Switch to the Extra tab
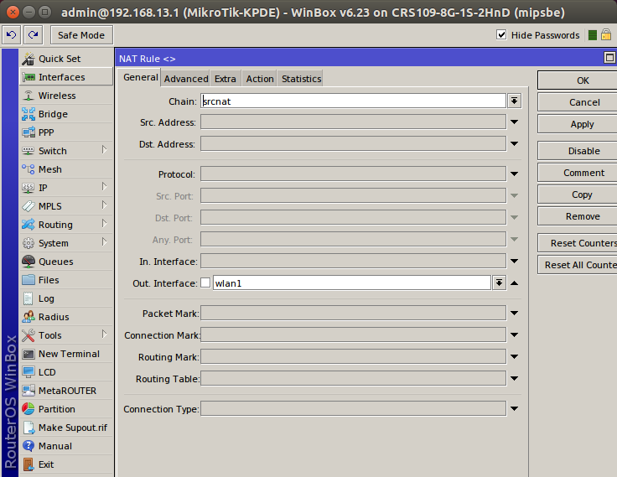Viewport: 617px width, 477px height. [226, 79]
